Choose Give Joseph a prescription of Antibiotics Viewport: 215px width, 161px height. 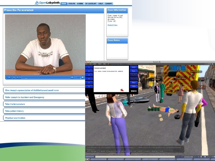tap(44, 90)
